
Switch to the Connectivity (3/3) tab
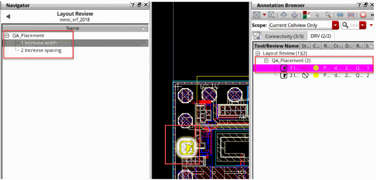coord(284,36)
